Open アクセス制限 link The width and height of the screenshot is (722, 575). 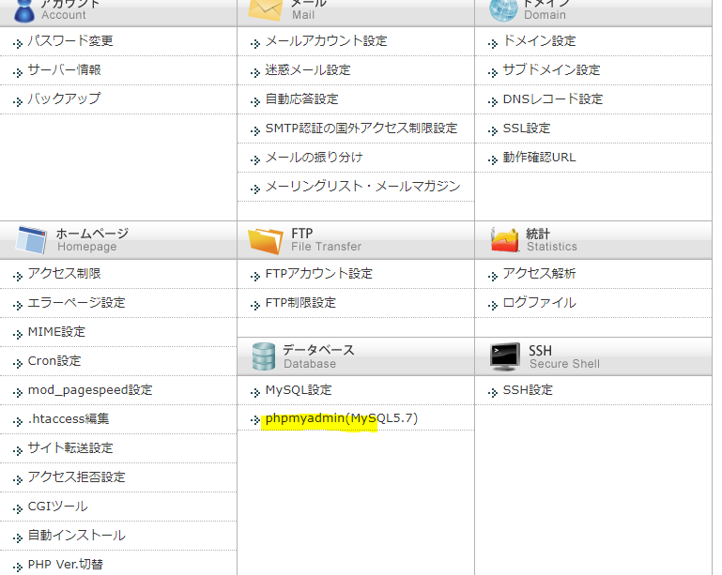point(65,274)
